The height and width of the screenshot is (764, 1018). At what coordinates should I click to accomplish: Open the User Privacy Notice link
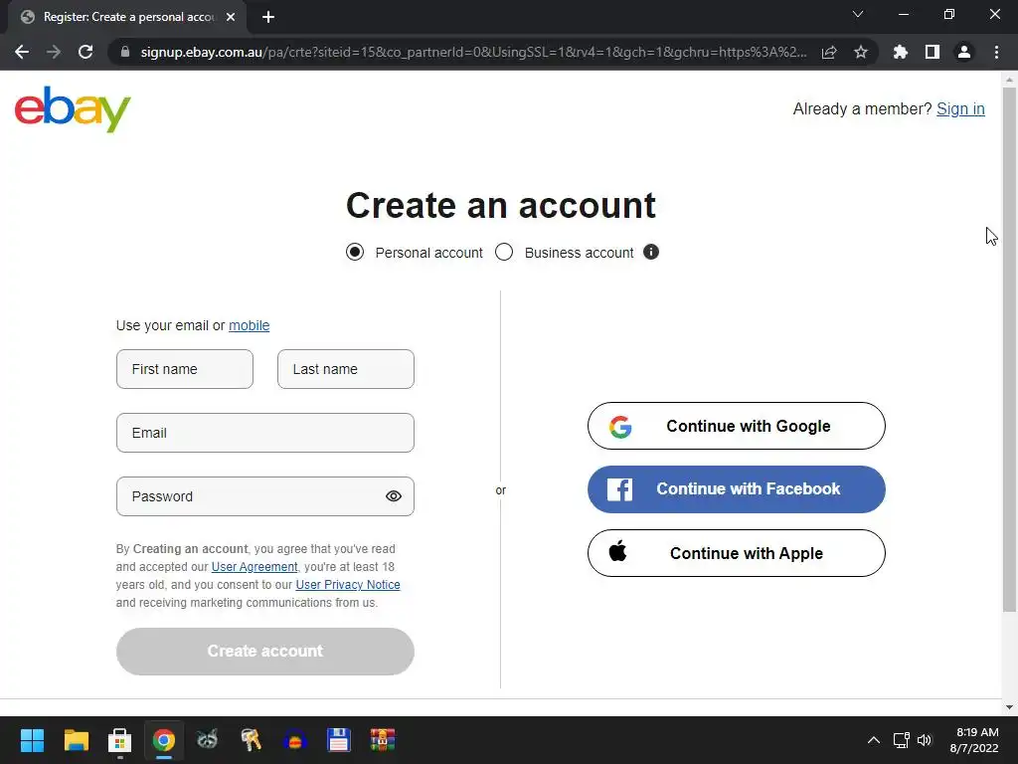348,585
